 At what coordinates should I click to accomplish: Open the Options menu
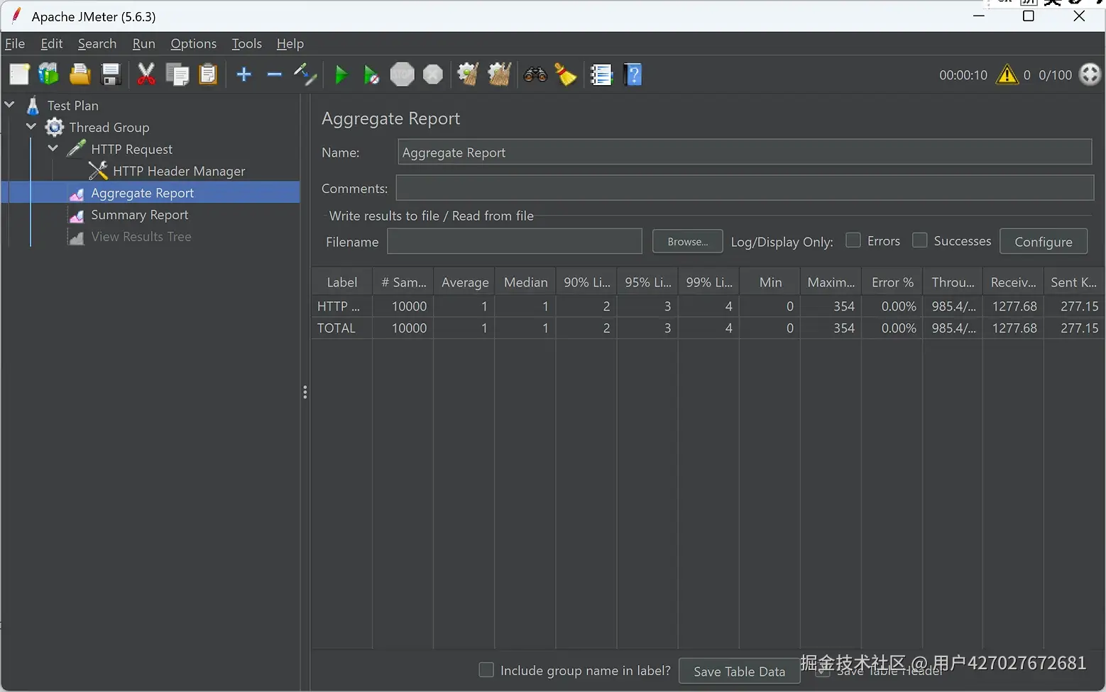[193, 43]
